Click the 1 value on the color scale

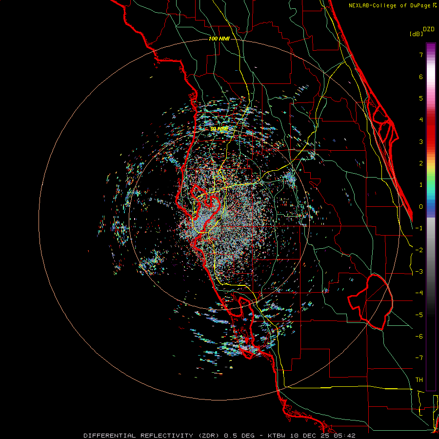(421, 185)
